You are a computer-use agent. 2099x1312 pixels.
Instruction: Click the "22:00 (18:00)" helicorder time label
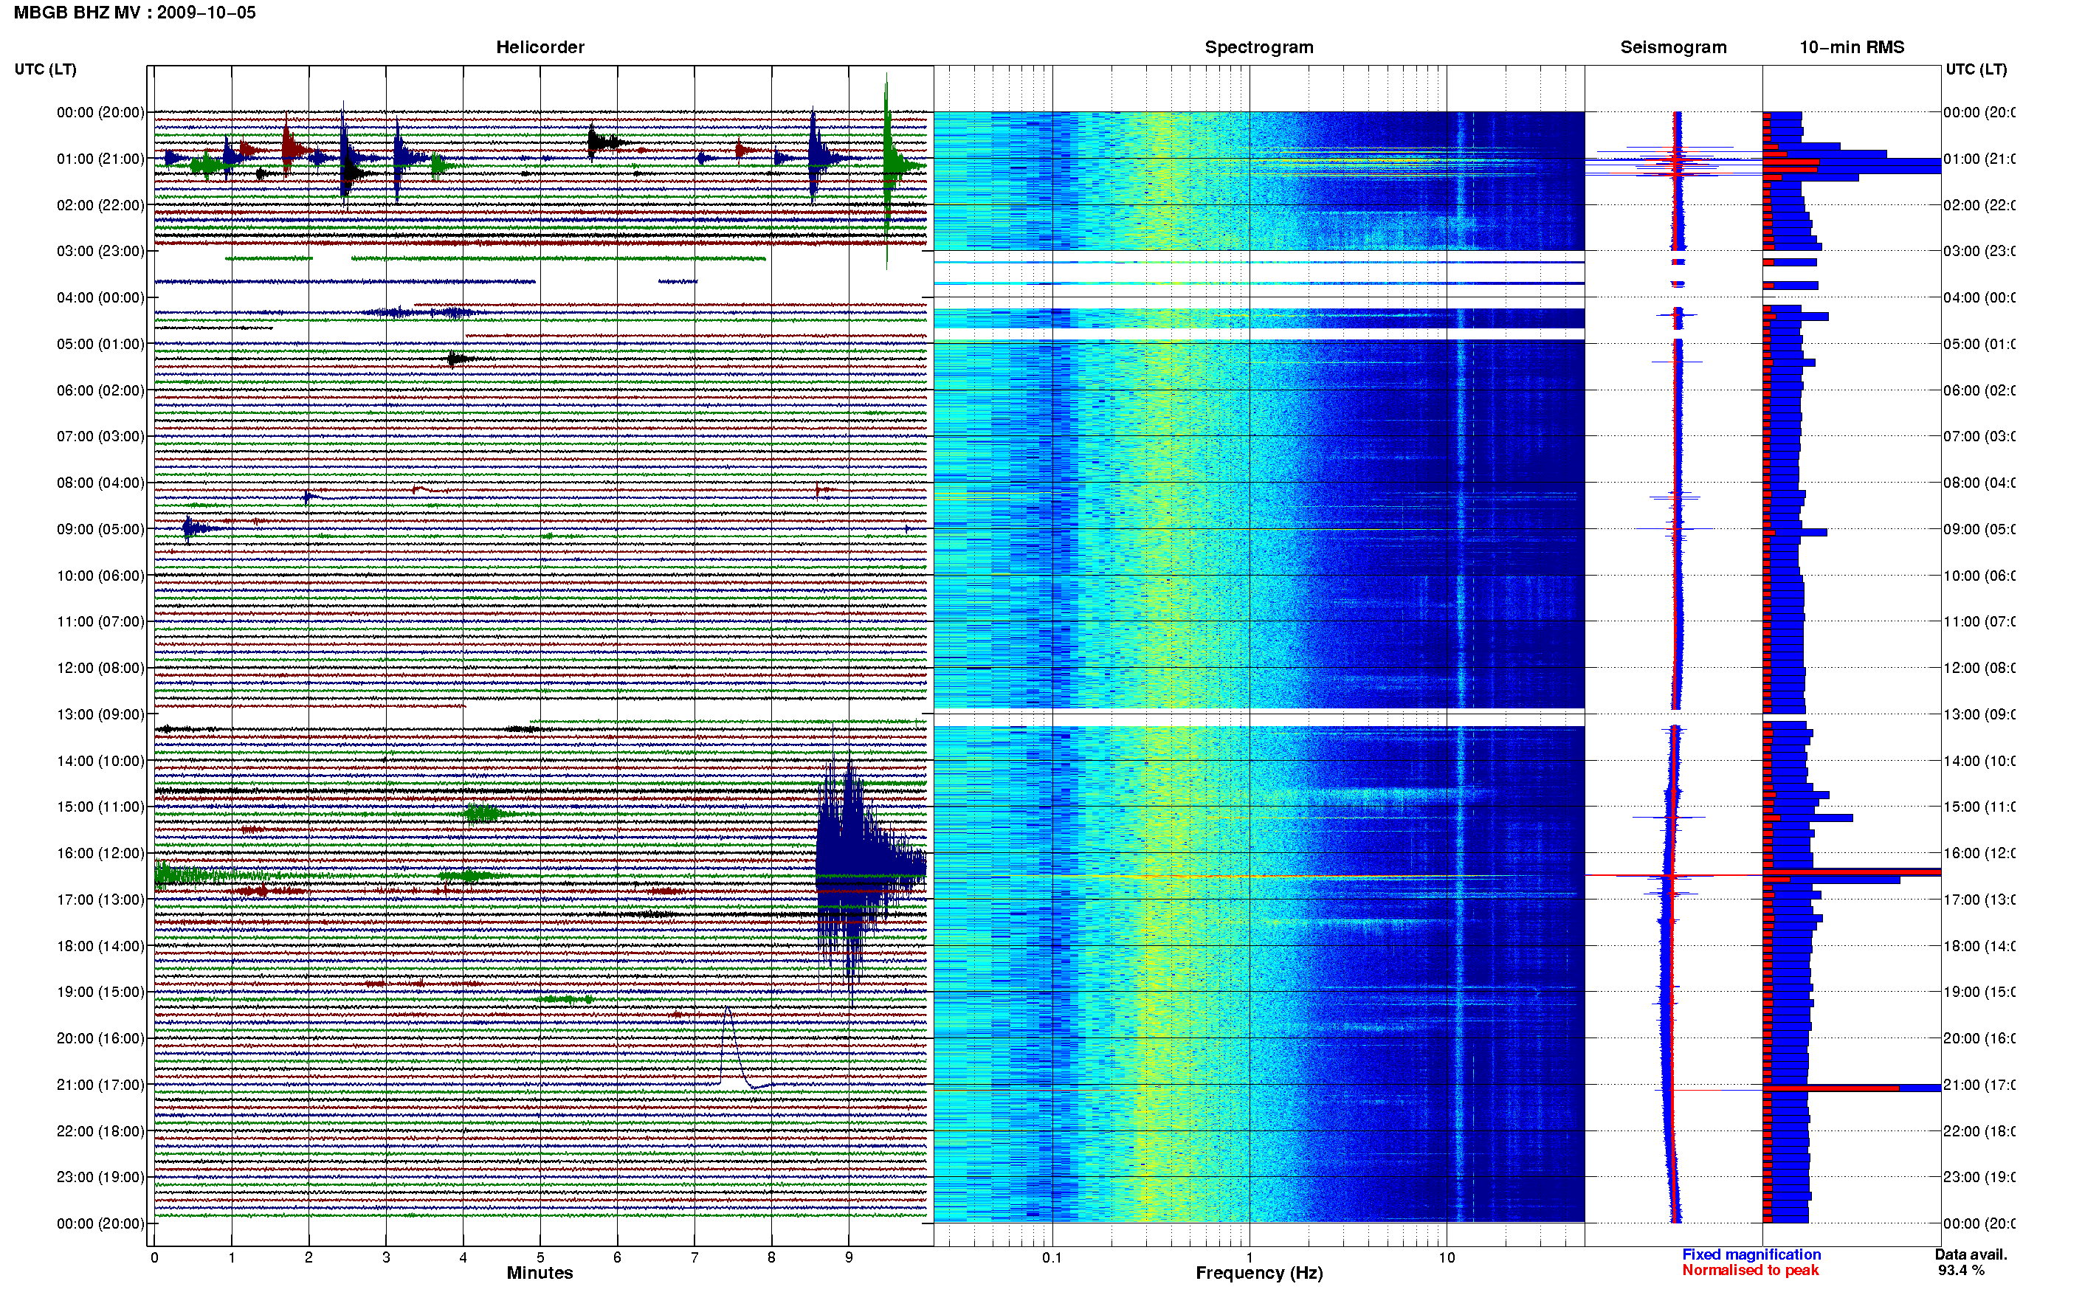tap(100, 1130)
